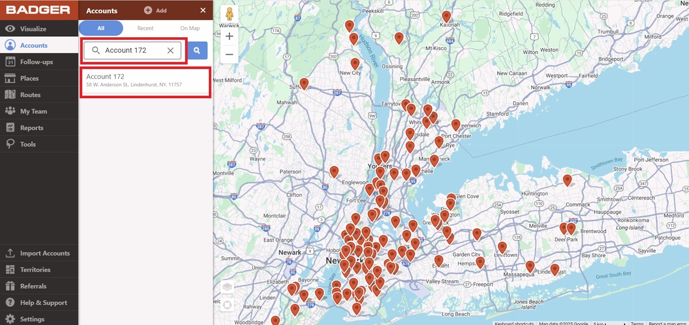Click the map pin near Lindenhurst
Viewport: 689px width, 325px height.
click(x=555, y=270)
